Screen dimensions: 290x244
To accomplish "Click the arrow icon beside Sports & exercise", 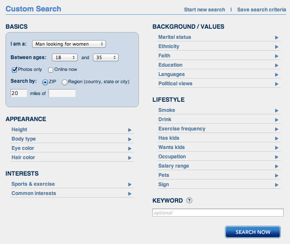I will pos(130,184).
